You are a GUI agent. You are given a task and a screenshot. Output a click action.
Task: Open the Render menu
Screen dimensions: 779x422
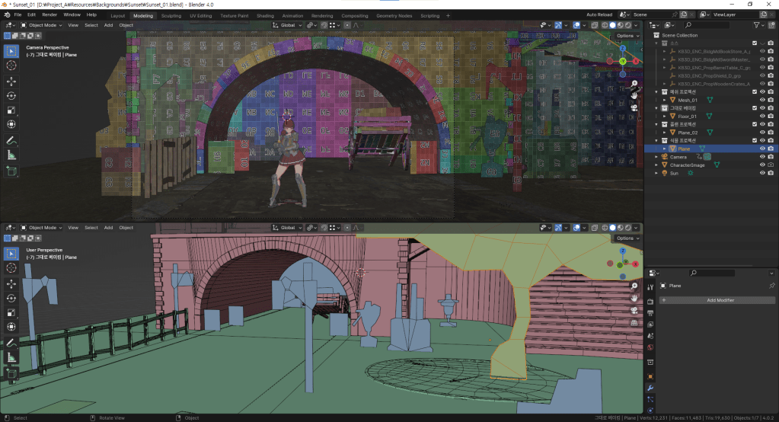tap(49, 15)
